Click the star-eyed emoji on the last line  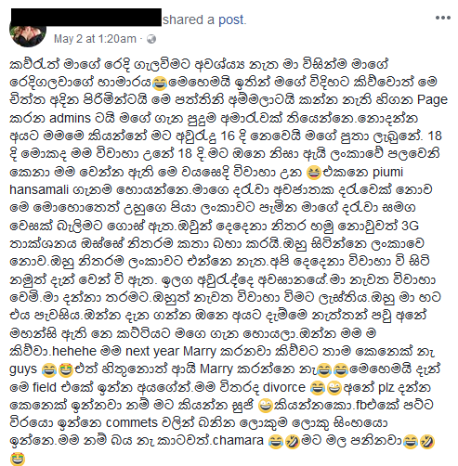coord(18,459)
